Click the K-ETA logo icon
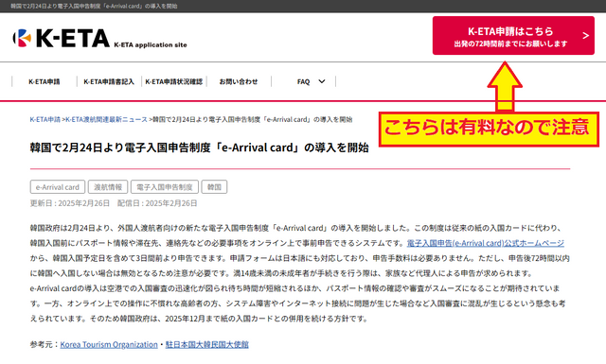Viewport: 606px width, 364px height. [x=22, y=38]
